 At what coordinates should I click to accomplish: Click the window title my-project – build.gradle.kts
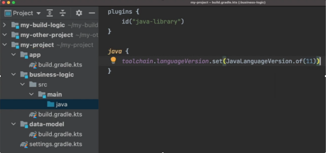point(228,2)
